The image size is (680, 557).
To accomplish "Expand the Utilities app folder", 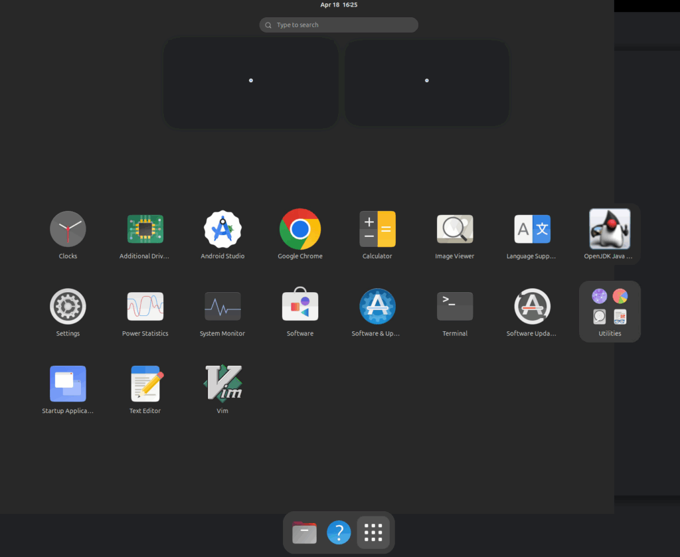I will pyautogui.click(x=610, y=311).
